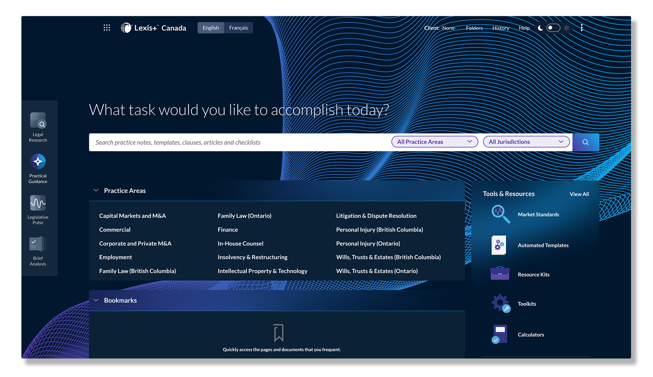Open the Folders menu item

coord(474,28)
